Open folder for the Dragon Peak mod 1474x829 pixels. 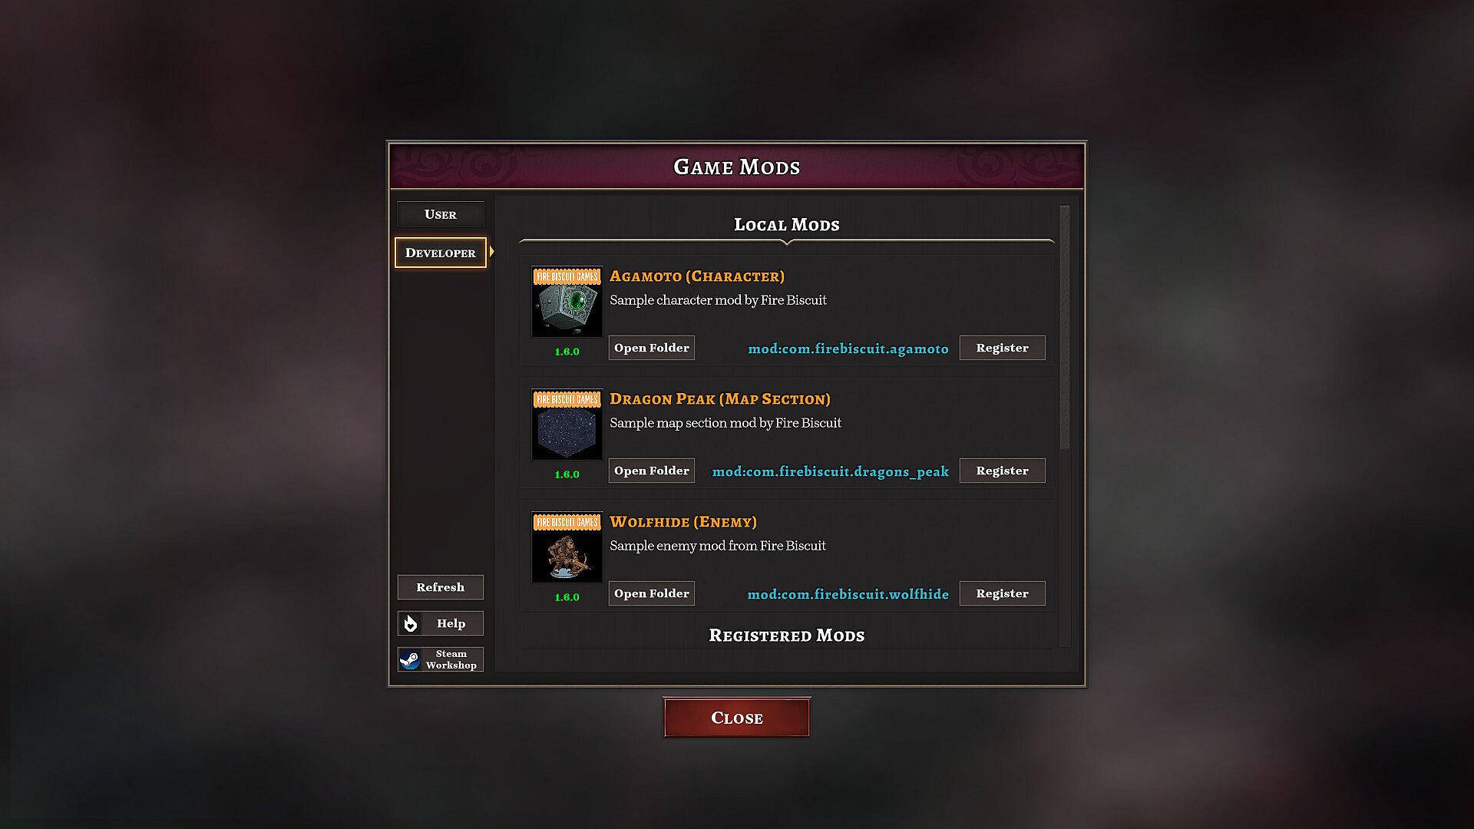click(x=652, y=471)
